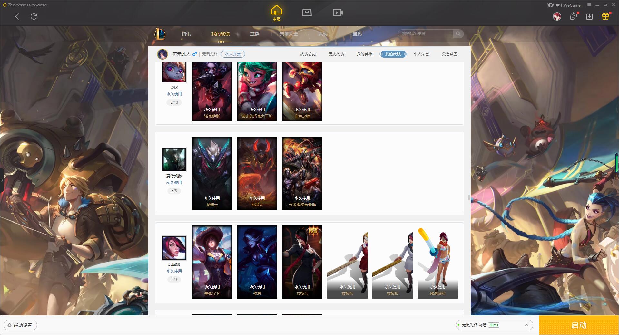The height and width of the screenshot is (335, 619).
Task: Click the page scrollbar handle
Action: pos(469,197)
